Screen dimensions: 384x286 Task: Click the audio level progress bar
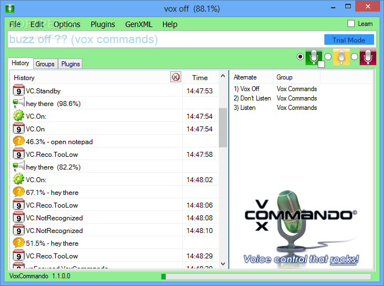[266, 277]
